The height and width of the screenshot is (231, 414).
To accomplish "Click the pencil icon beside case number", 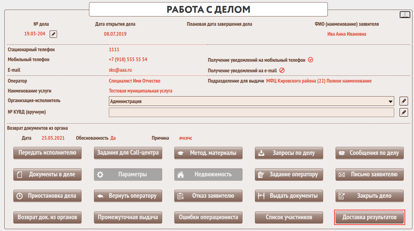I will coord(53,34).
